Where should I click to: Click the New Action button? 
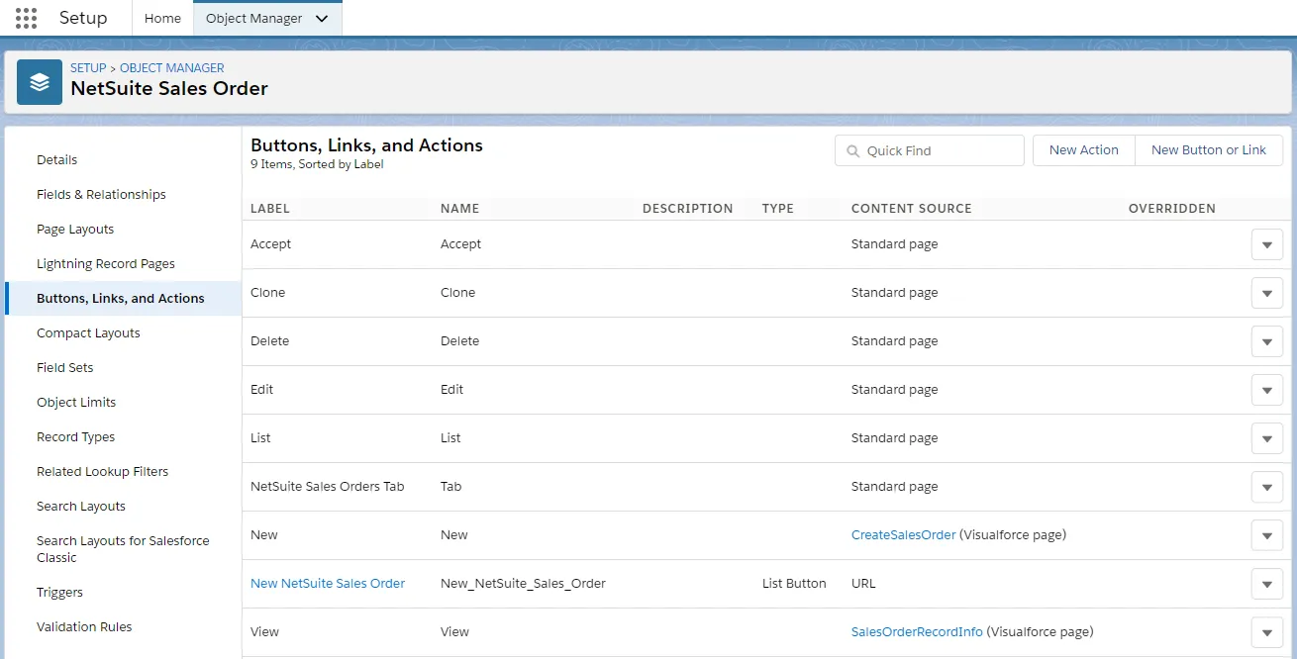pos(1084,150)
